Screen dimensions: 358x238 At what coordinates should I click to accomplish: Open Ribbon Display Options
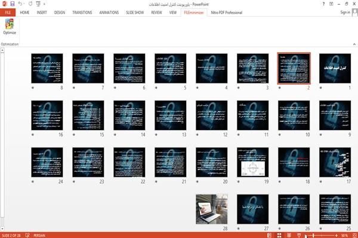pyautogui.click(x=331, y=4)
